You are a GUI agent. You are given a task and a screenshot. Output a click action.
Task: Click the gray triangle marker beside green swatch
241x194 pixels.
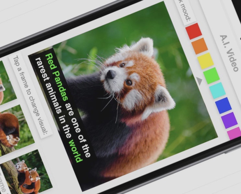[x=199, y=81]
